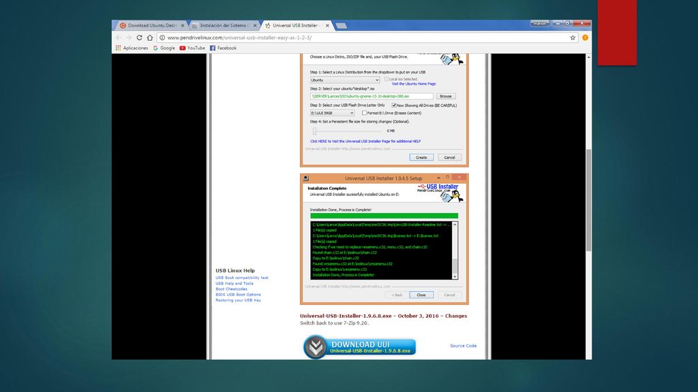Click the browser forward arrow
Viewport: 698px width, 392px height.
pos(129,38)
